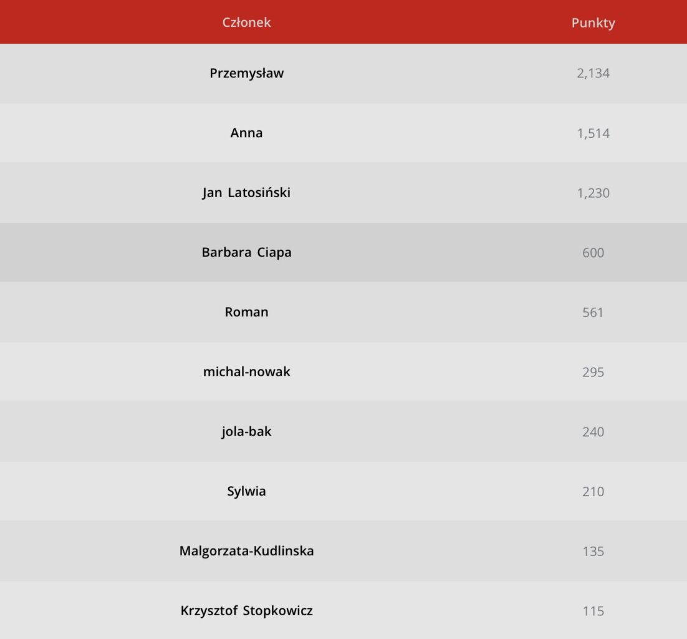
Task: Open Roman's member entry
Action: pos(246,312)
